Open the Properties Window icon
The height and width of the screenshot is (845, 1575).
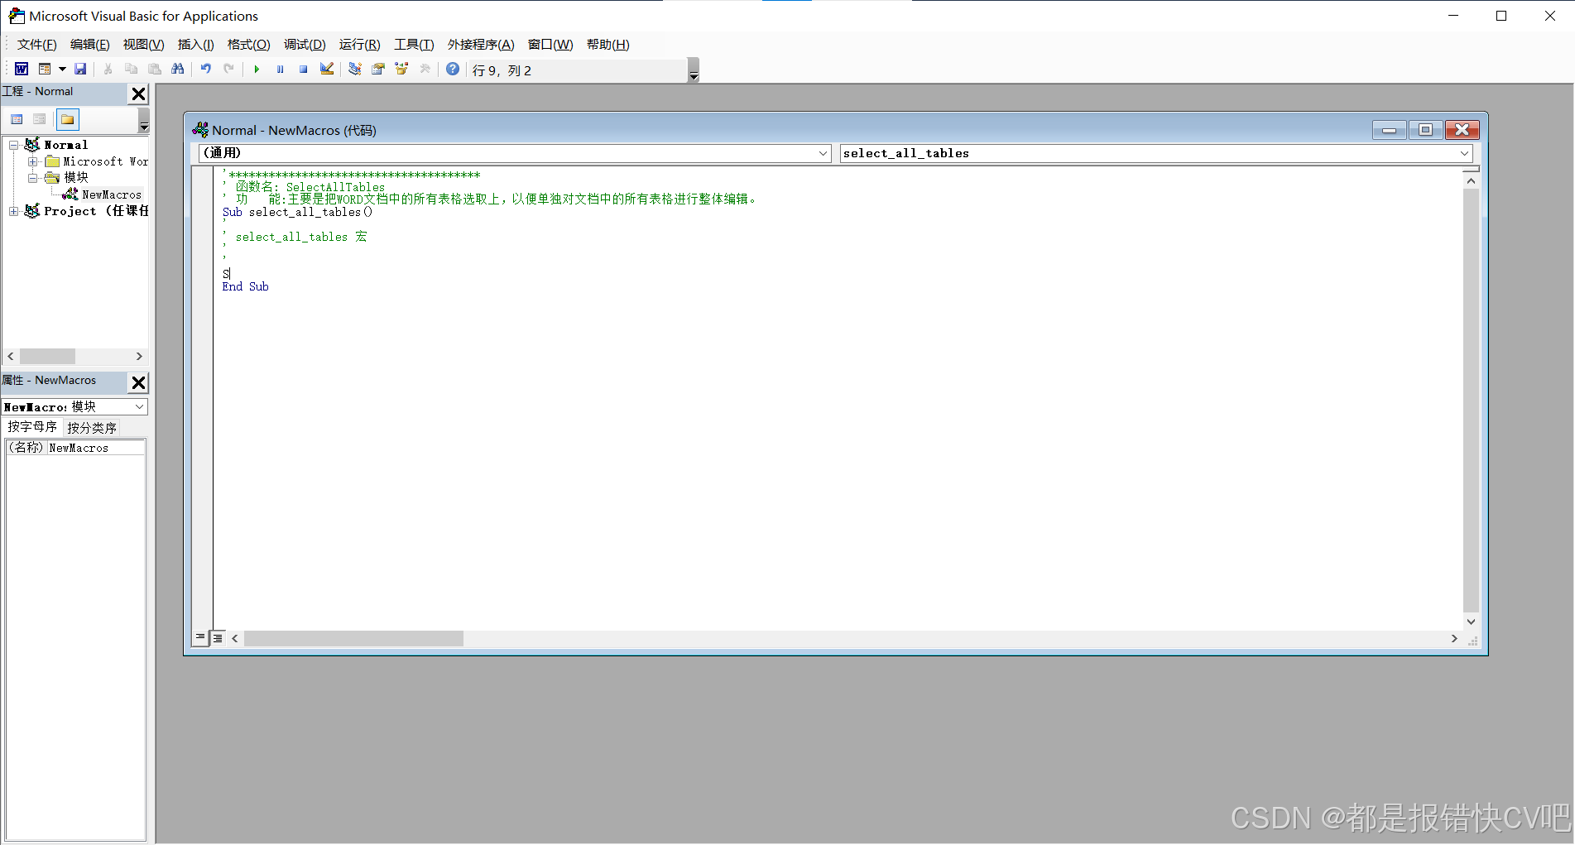(x=378, y=70)
